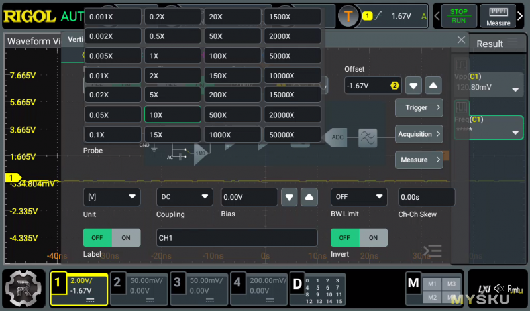Viewport: 530px width, 311px height.
Task: Decrease Bias using the down arrow
Action: (x=290, y=197)
